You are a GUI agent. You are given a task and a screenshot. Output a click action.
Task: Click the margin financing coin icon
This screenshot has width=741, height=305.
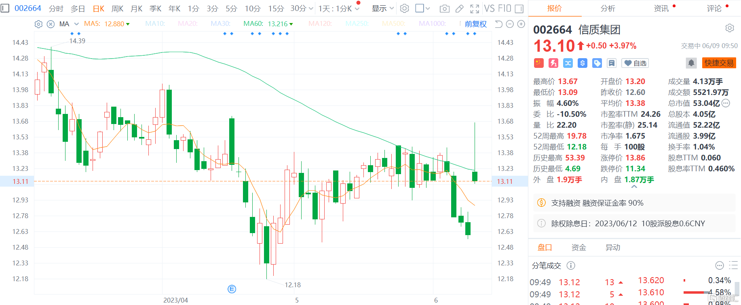pyautogui.click(x=541, y=203)
